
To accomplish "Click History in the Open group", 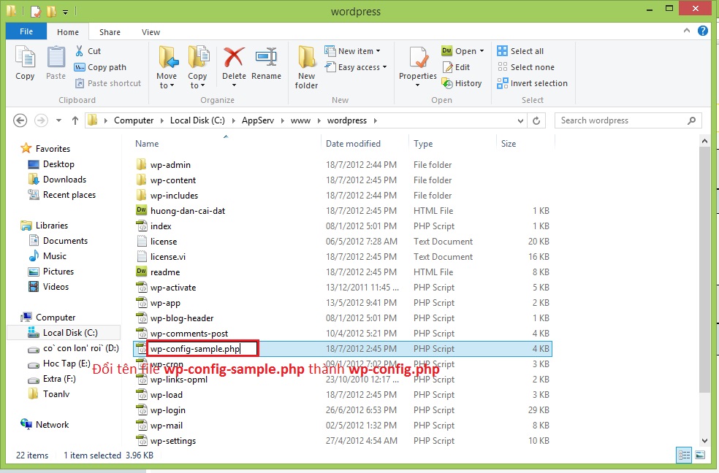I will click(x=461, y=83).
